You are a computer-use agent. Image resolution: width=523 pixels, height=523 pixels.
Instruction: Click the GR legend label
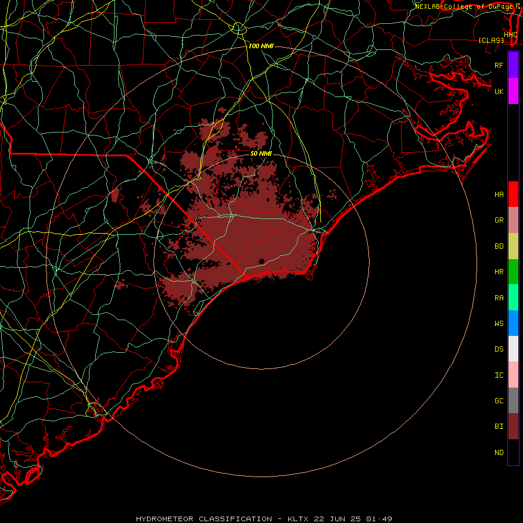(499, 220)
